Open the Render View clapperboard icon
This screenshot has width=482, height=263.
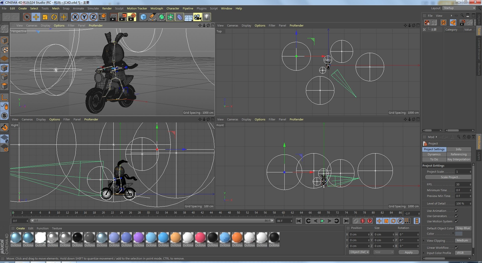(x=113, y=17)
